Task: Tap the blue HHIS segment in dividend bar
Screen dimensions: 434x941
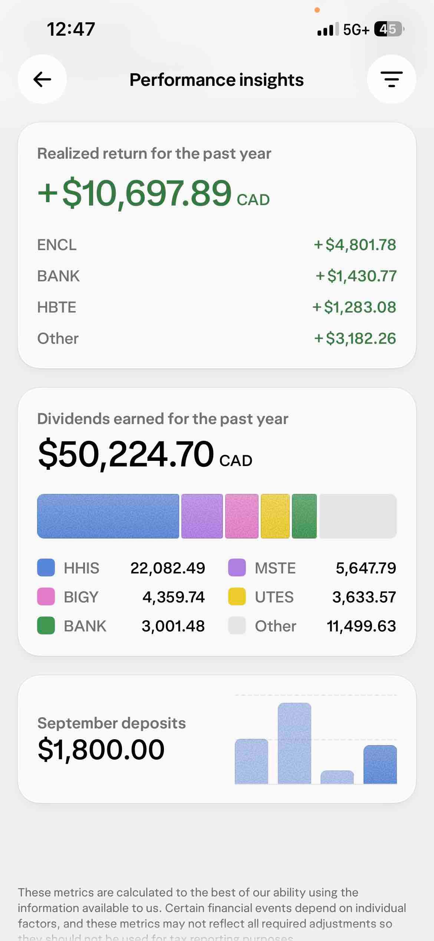Action: [x=108, y=516]
